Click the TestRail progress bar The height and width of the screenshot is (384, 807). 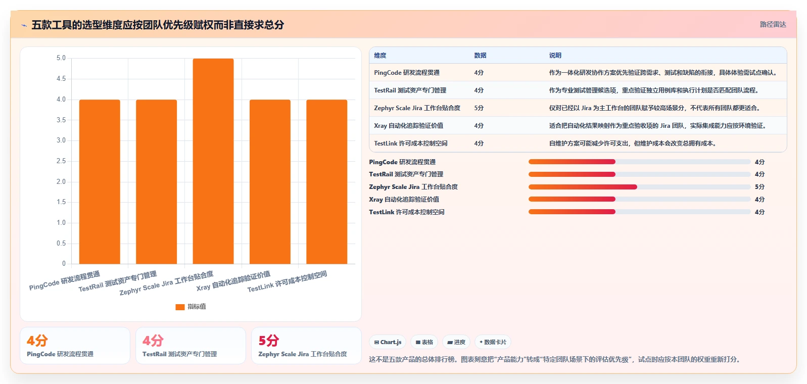point(639,174)
